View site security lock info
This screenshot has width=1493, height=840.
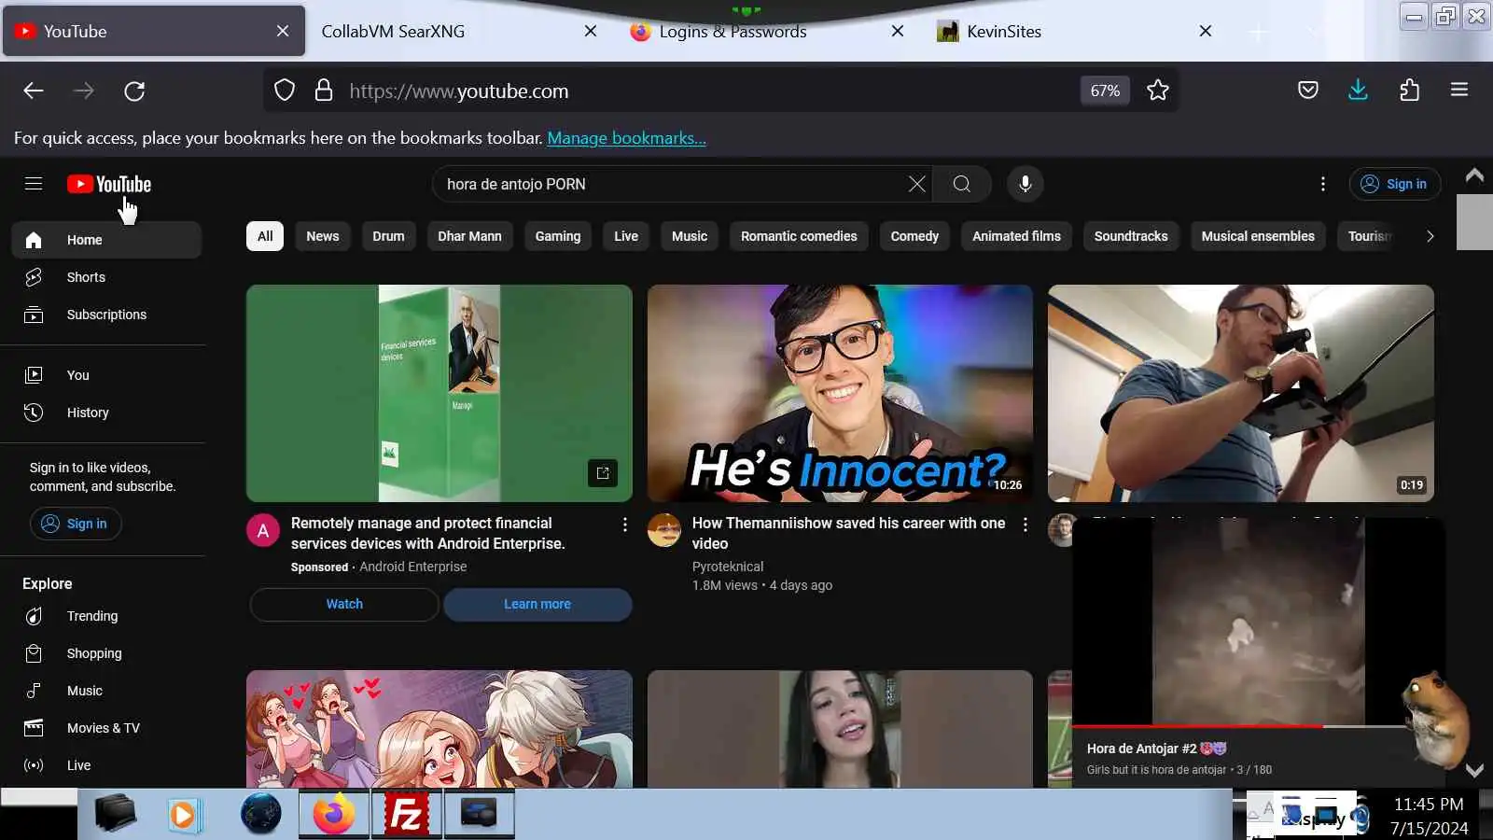coord(324,91)
